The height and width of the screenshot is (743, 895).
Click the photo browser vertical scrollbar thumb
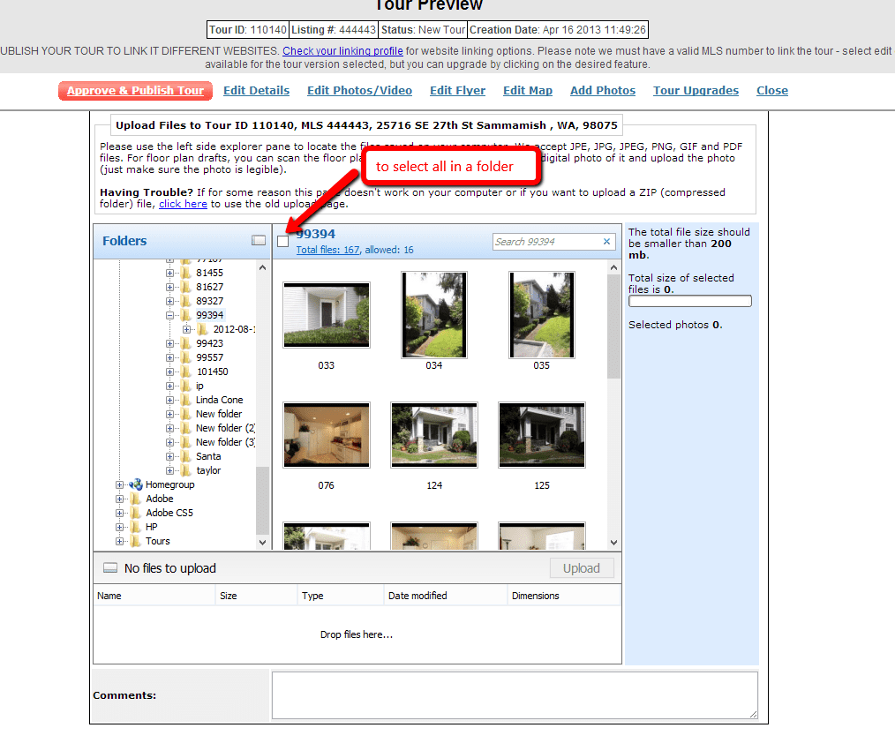click(x=614, y=326)
